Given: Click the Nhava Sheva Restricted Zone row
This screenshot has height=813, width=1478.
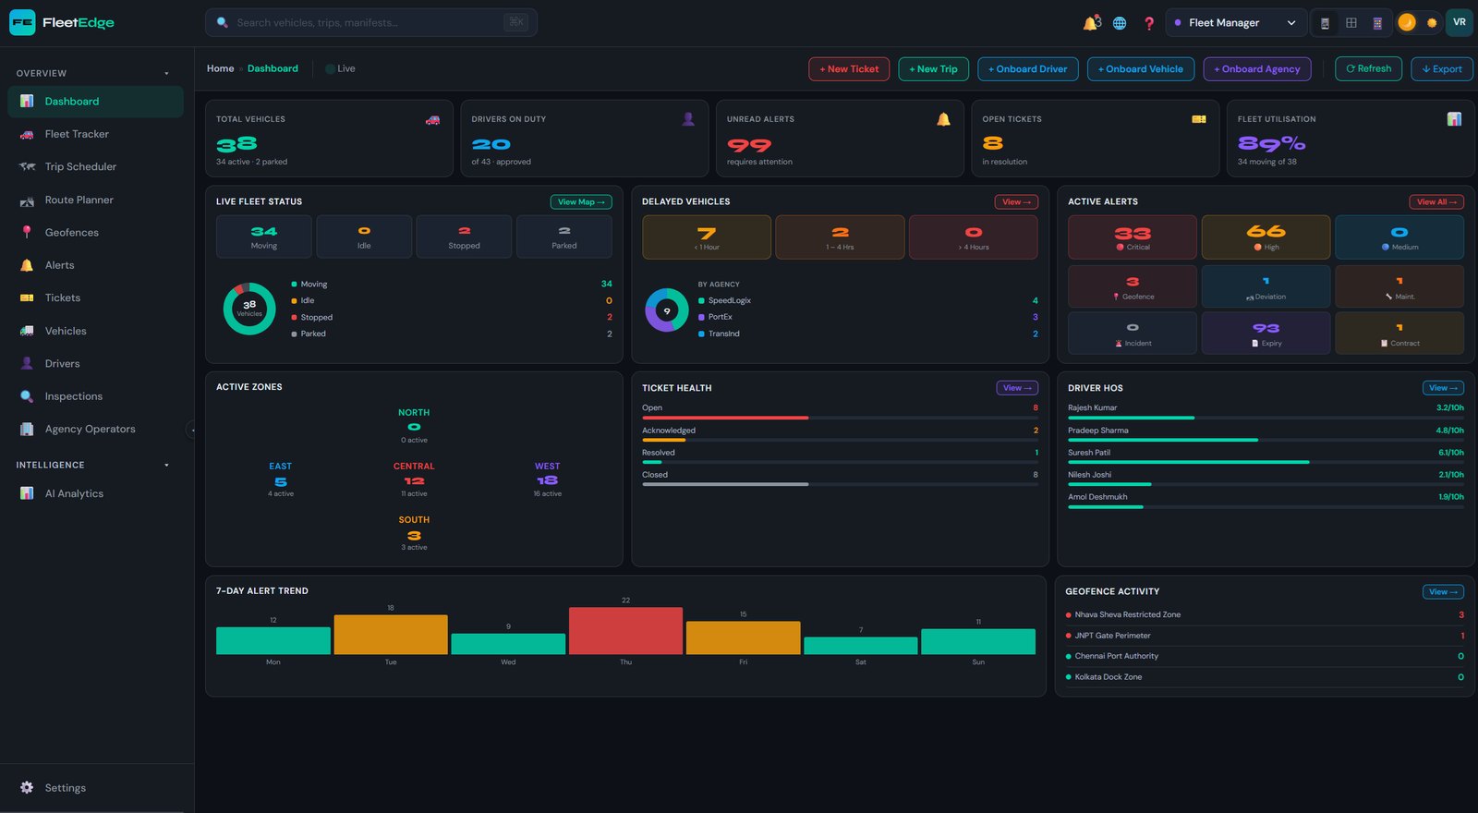Looking at the screenshot, I should (1265, 614).
